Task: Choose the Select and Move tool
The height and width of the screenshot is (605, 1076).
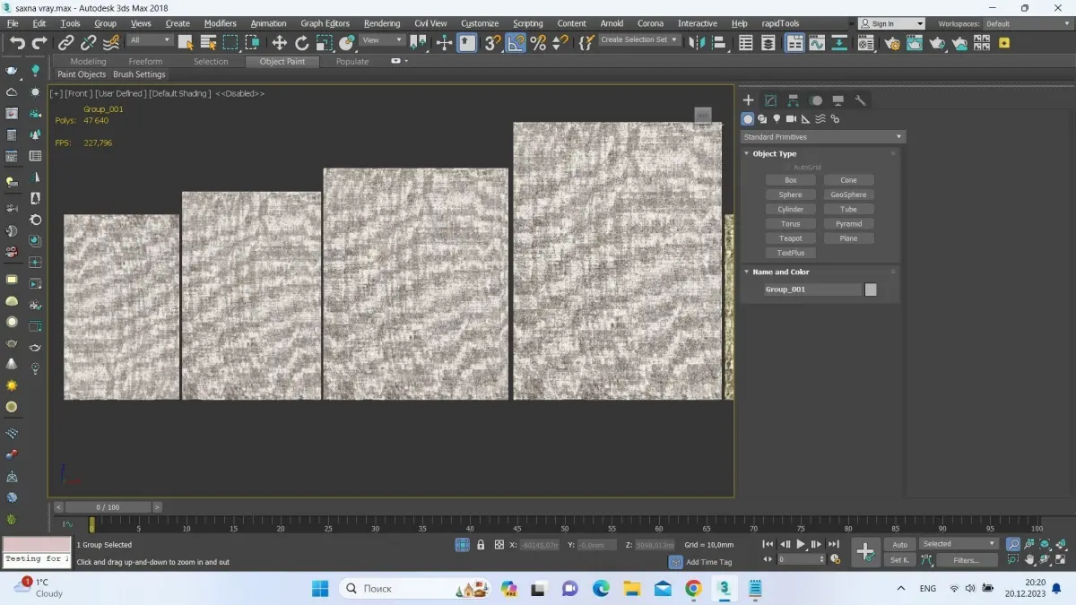Action: pos(280,42)
